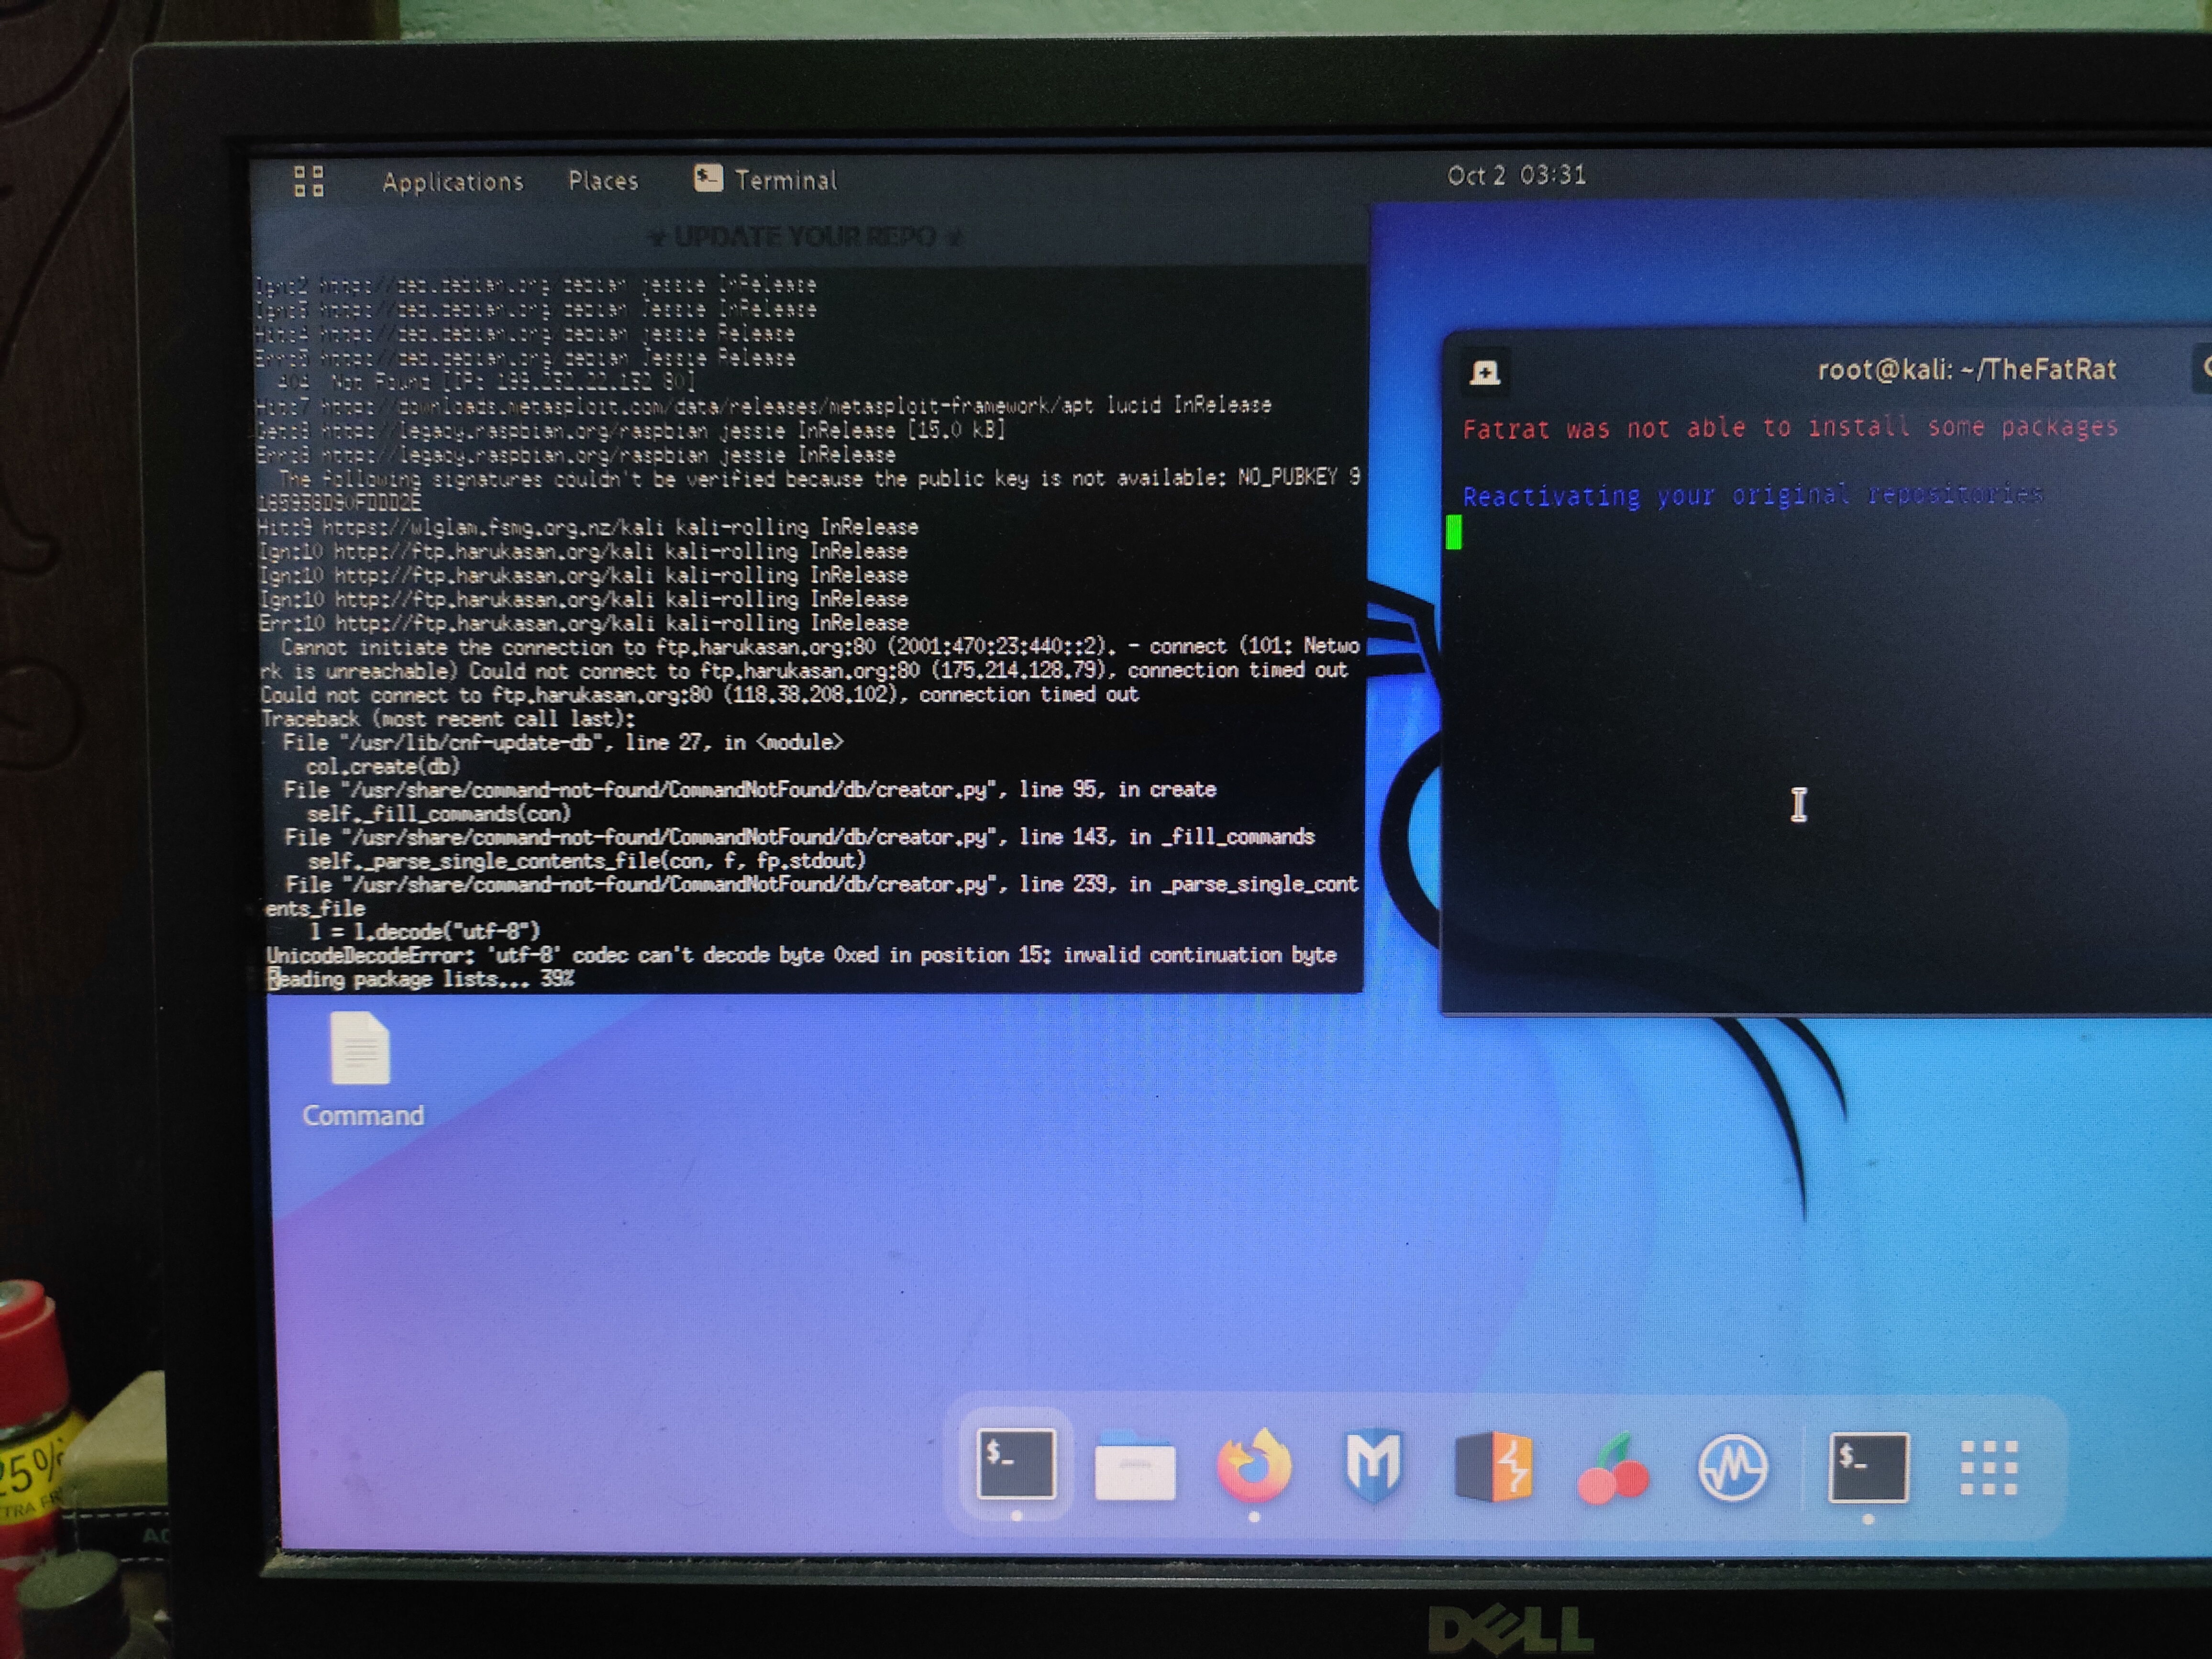Screen dimensions: 2212x1659
Task: Click 'Reading package lists... 39%' line
Action: click(x=421, y=979)
